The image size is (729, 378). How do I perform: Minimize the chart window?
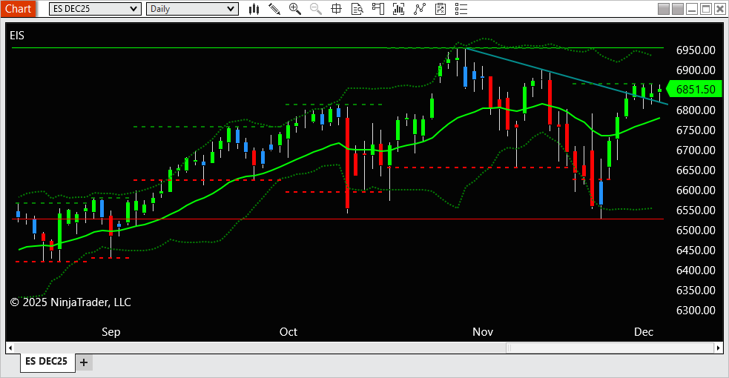coord(692,9)
